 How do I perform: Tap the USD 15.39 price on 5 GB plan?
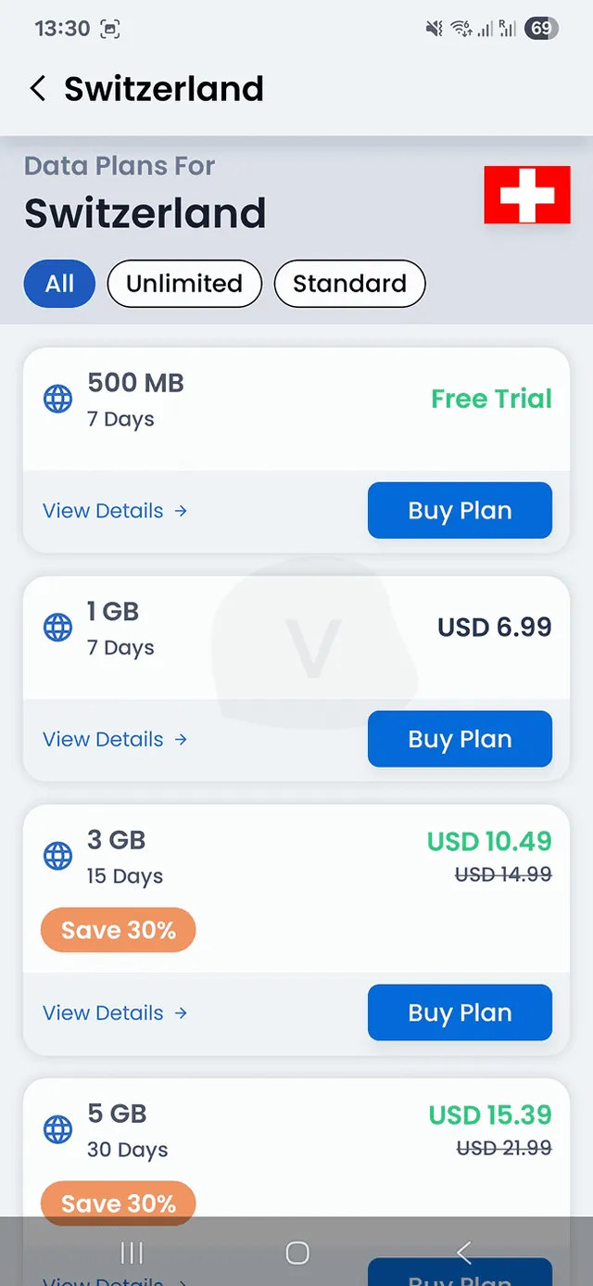click(x=490, y=1114)
